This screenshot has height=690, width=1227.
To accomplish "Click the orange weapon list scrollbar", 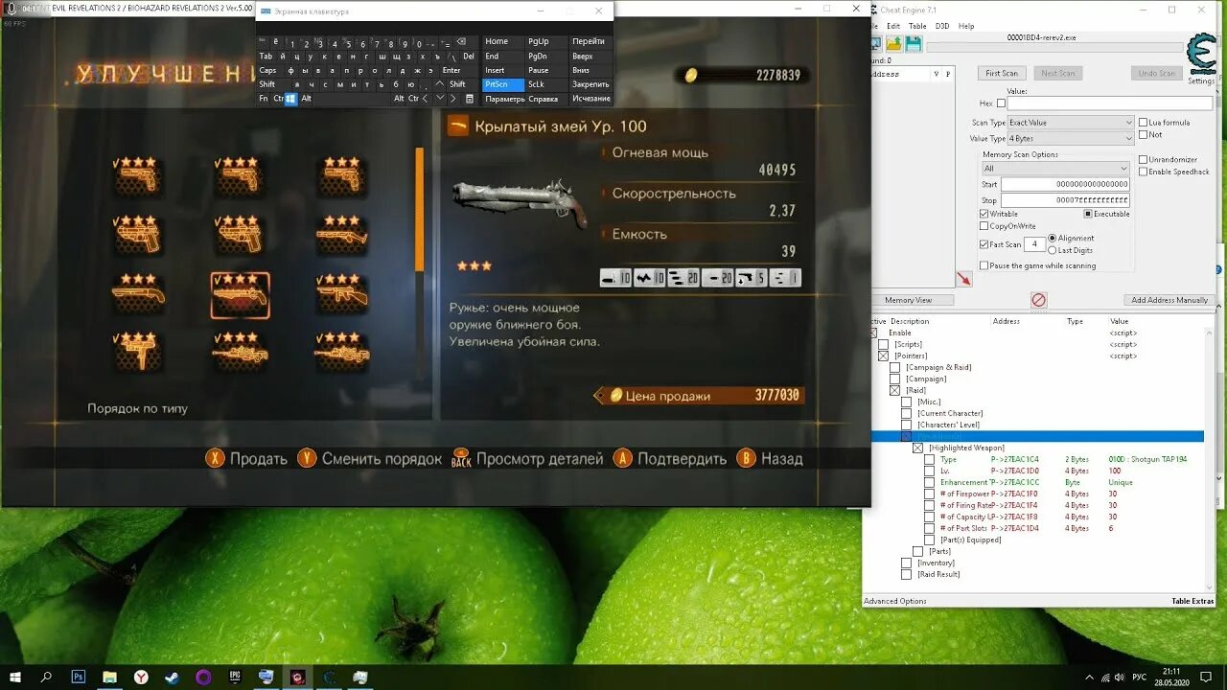I will (x=419, y=209).
